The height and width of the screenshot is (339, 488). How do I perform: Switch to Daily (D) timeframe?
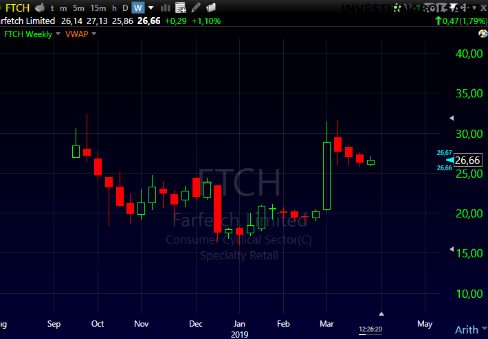[125, 8]
